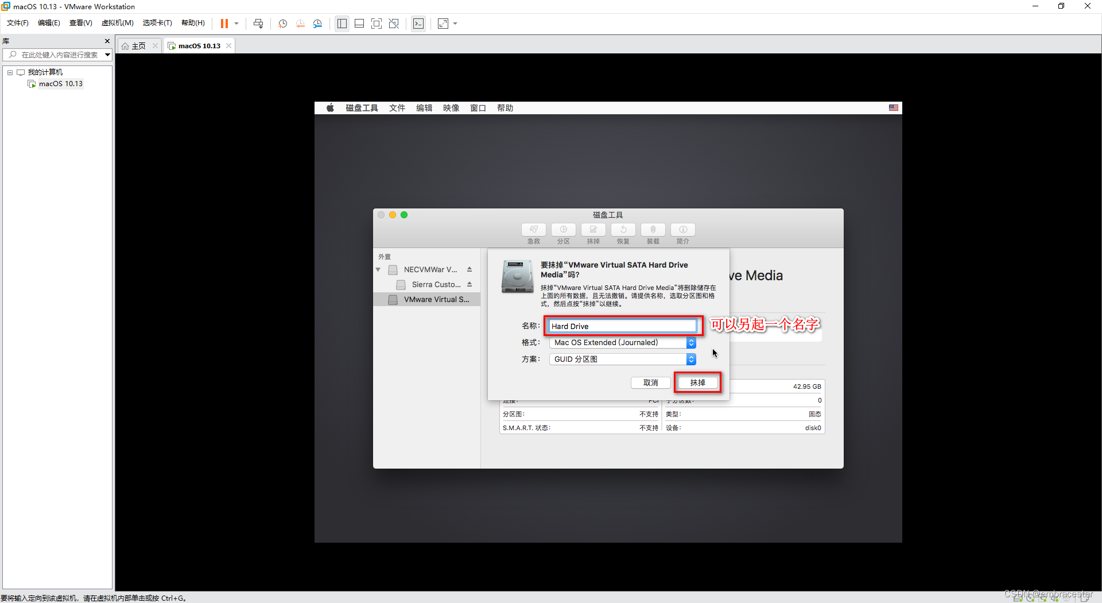1102x603 pixels.
Task: Click the disk0 device value
Action: (813, 428)
